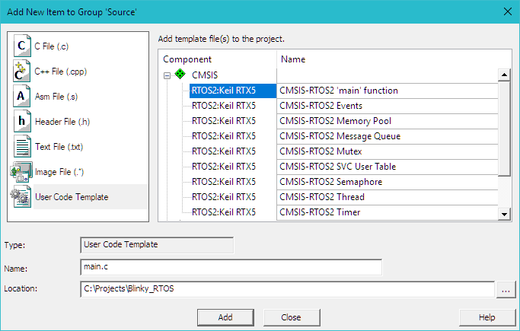Select the C++ File (.cpp) icon

[x=22, y=71]
